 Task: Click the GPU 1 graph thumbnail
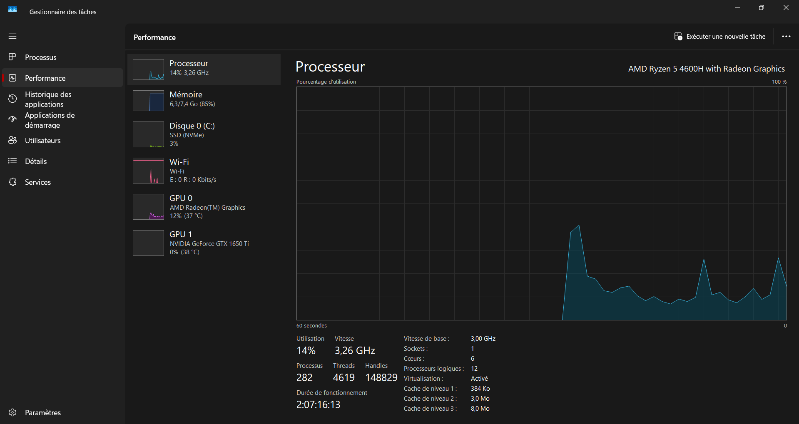148,243
